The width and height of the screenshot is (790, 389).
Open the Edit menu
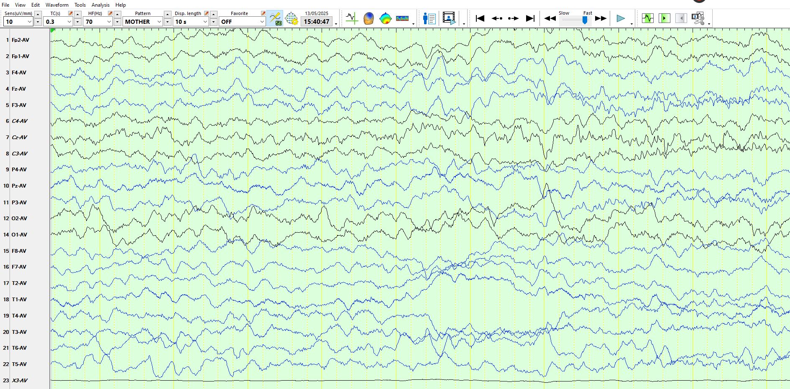36,5
